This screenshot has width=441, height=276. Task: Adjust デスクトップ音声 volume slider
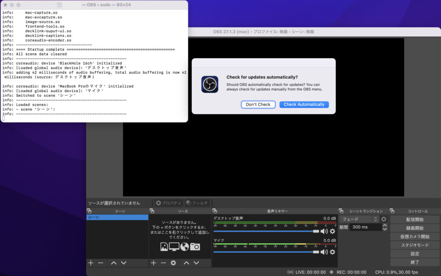266,231
